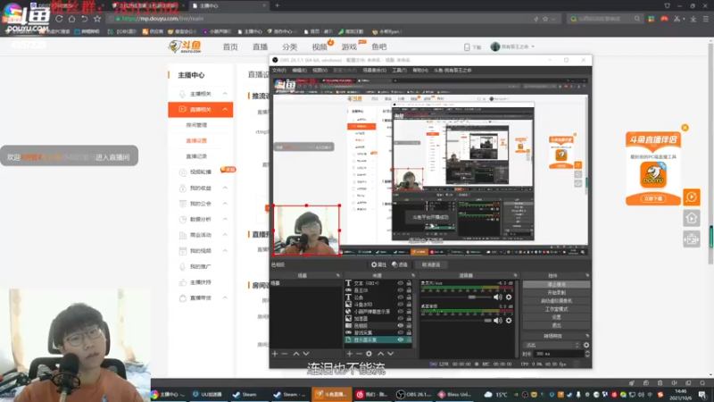Screen dimensions: 714x402
Task: Expand the 我的收益 sidebar section
Action: pos(225,188)
